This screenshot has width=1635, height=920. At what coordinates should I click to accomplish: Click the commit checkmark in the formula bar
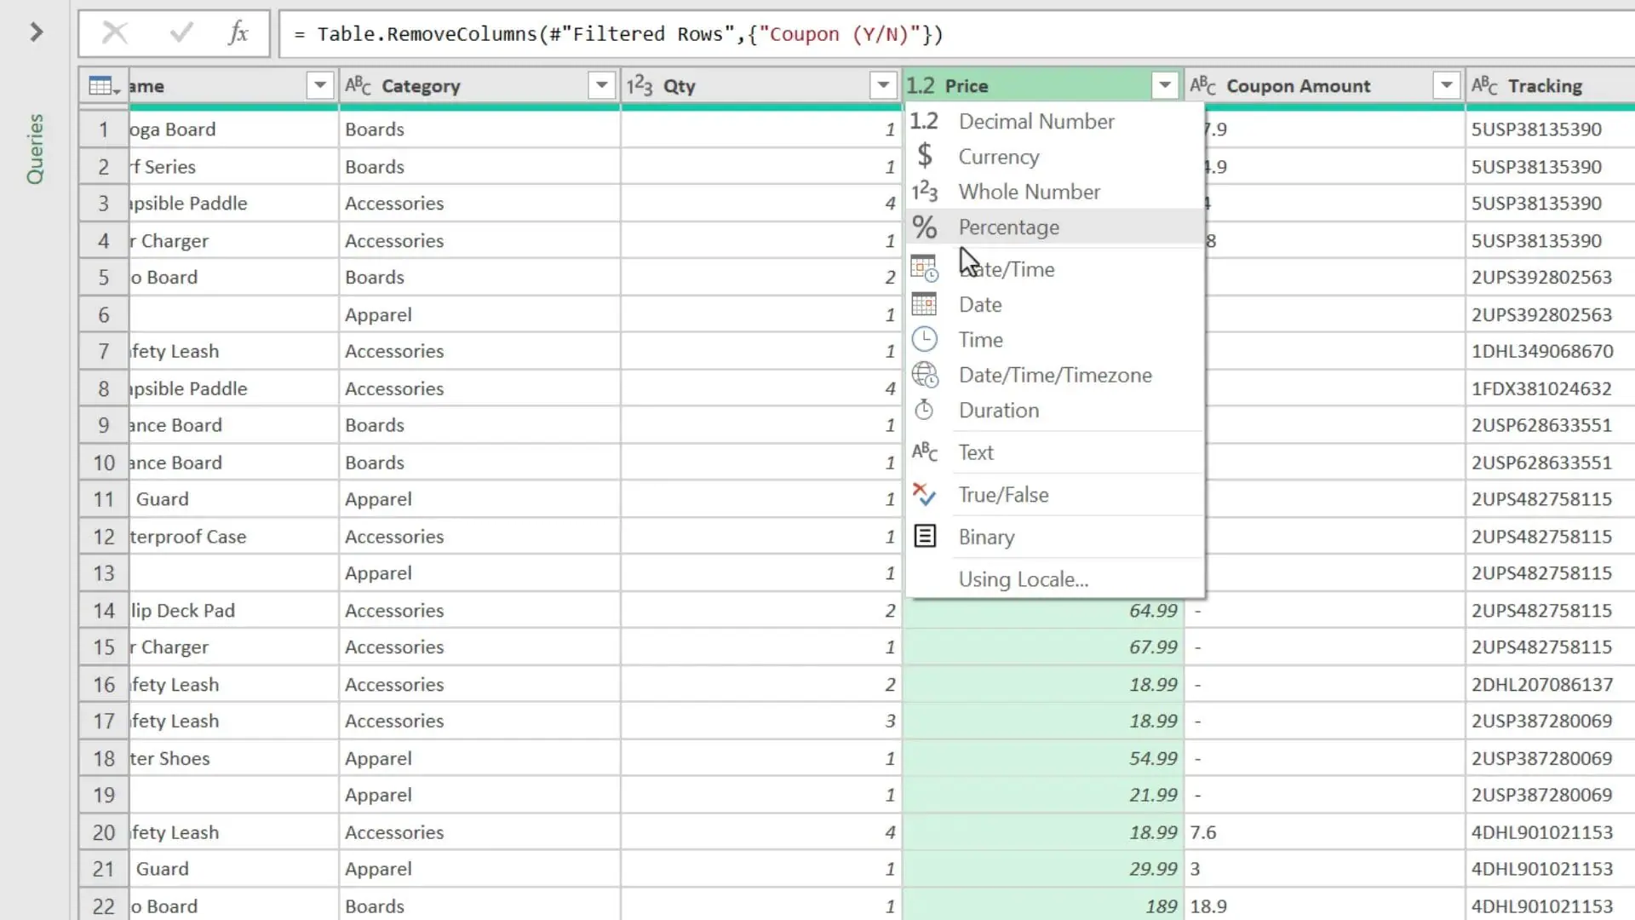pos(180,33)
